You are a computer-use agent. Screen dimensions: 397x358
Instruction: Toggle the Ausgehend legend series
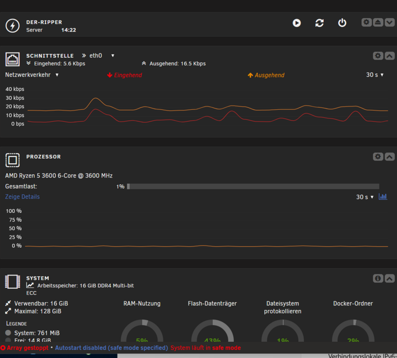266,75
